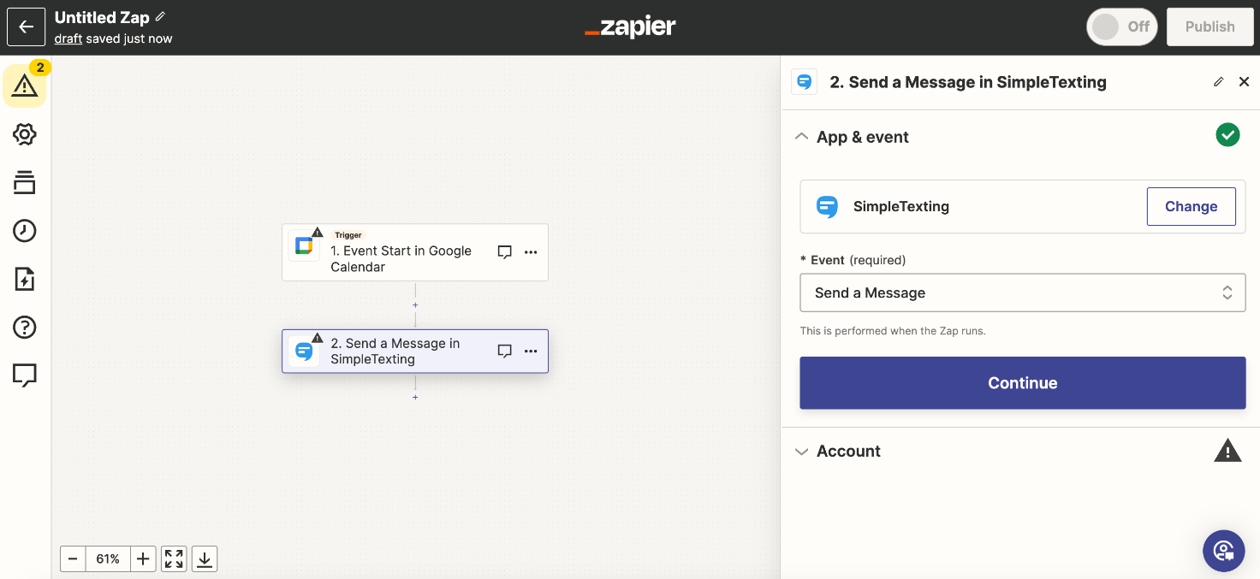Click Continue to proceed

(1023, 383)
